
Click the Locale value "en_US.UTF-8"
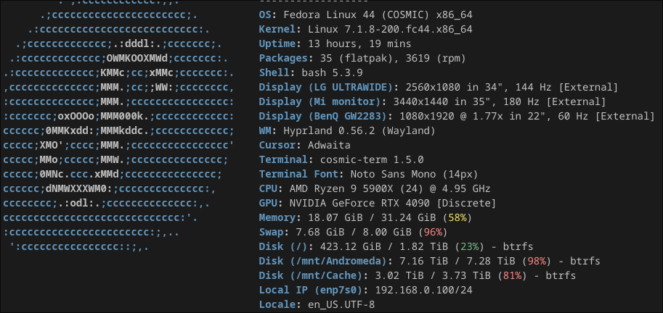tap(341, 304)
